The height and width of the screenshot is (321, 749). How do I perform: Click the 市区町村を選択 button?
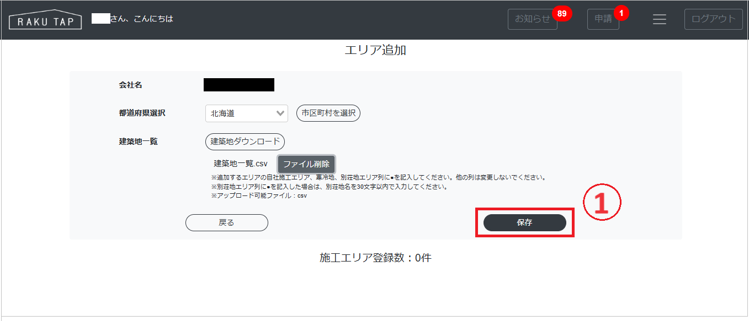328,113
